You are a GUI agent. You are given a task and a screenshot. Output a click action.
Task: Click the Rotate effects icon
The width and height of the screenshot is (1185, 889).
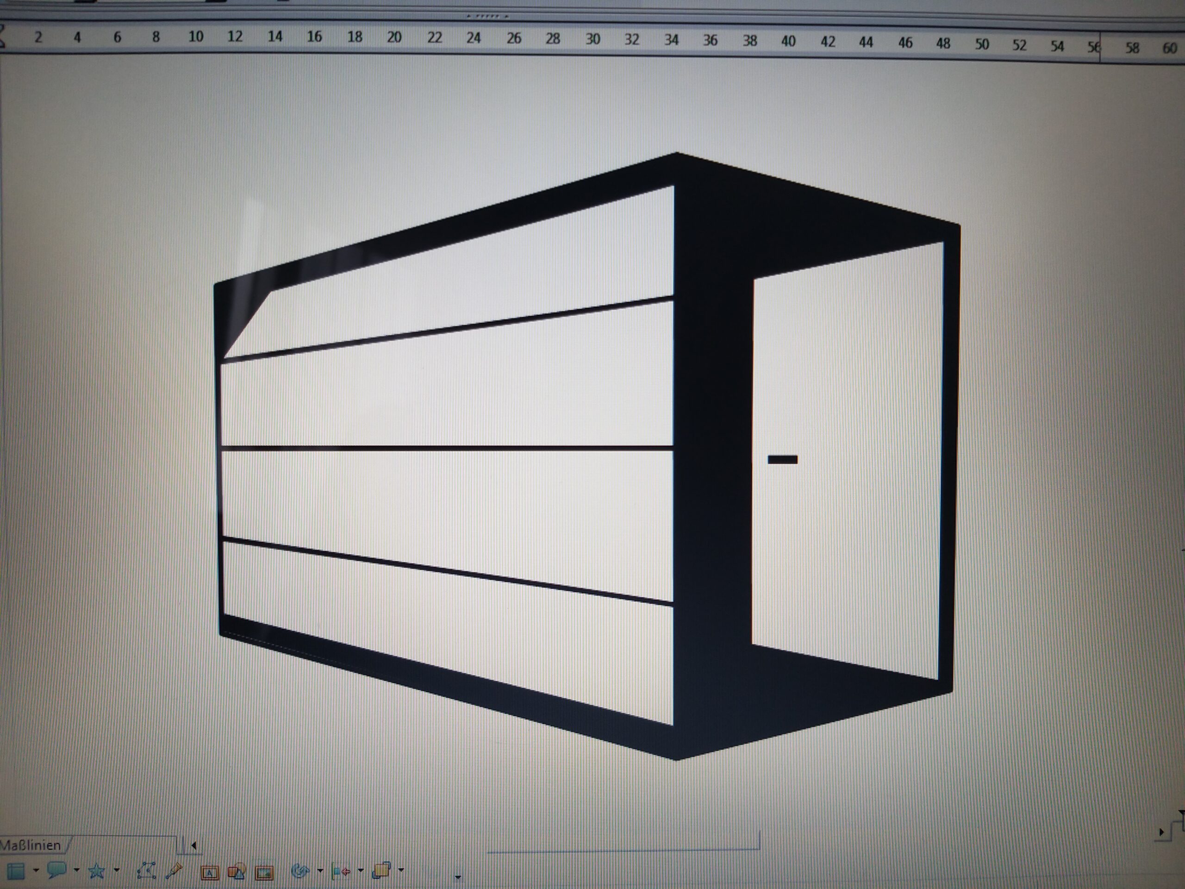300,871
